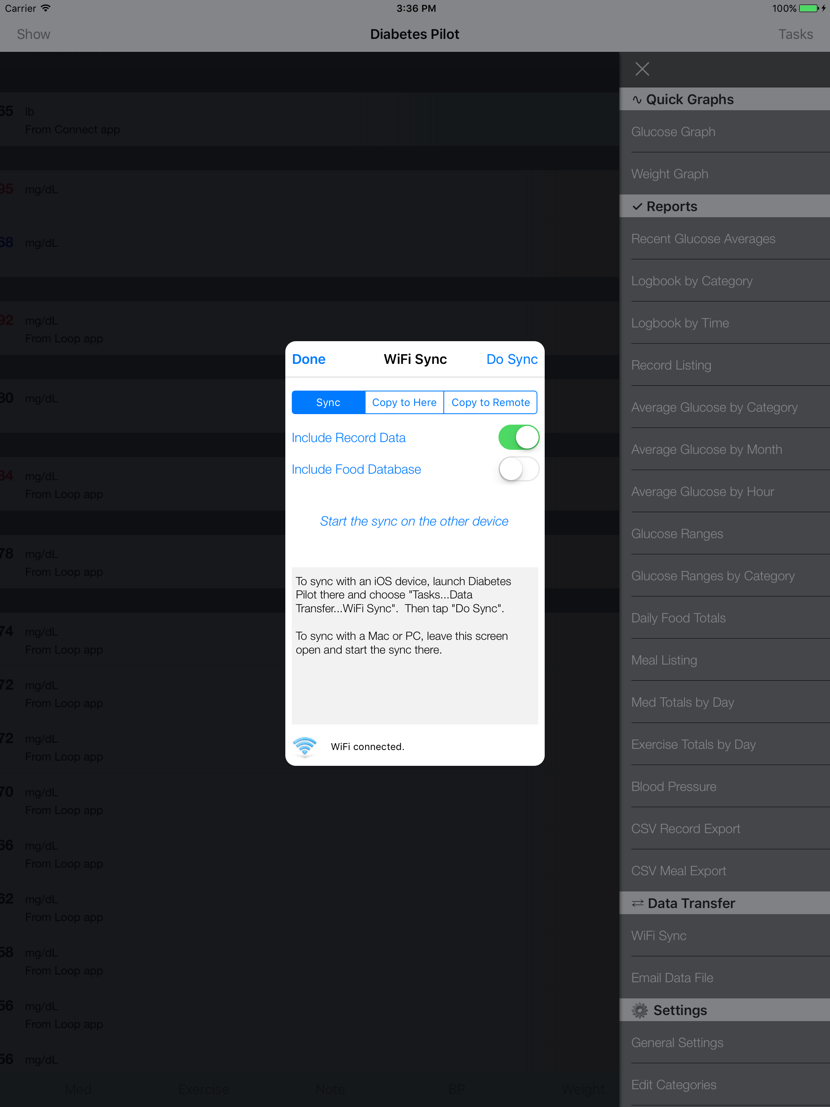Open Logbook by Time report

(x=724, y=323)
